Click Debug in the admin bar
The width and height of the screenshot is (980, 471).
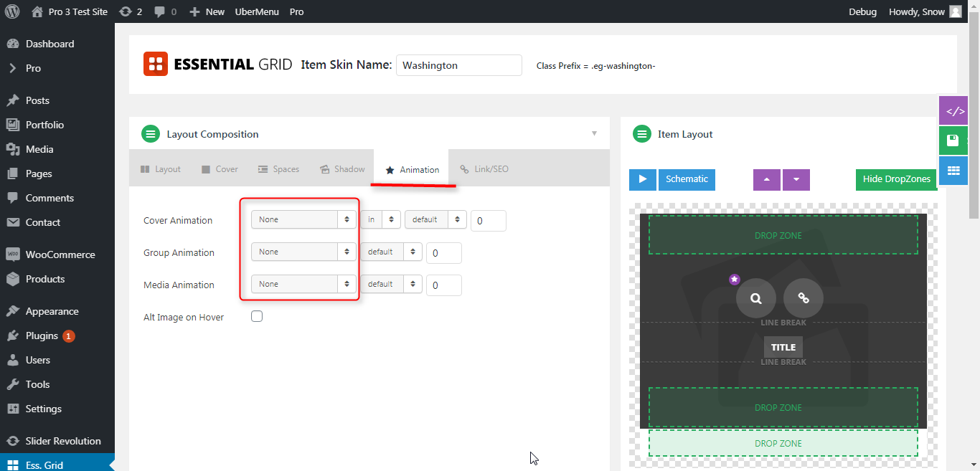[862, 11]
